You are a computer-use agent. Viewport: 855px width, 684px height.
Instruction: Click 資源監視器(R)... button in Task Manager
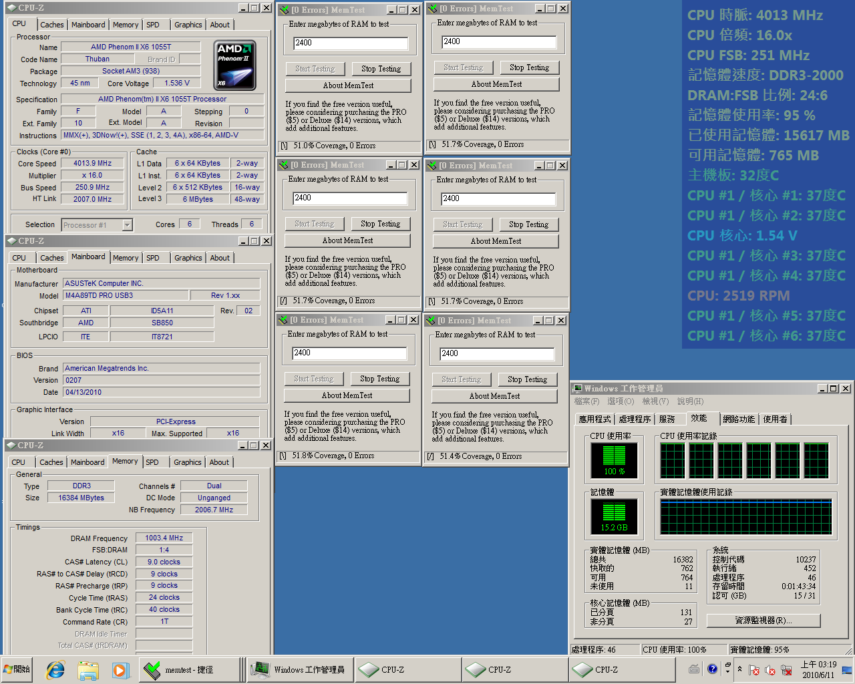(x=763, y=621)
